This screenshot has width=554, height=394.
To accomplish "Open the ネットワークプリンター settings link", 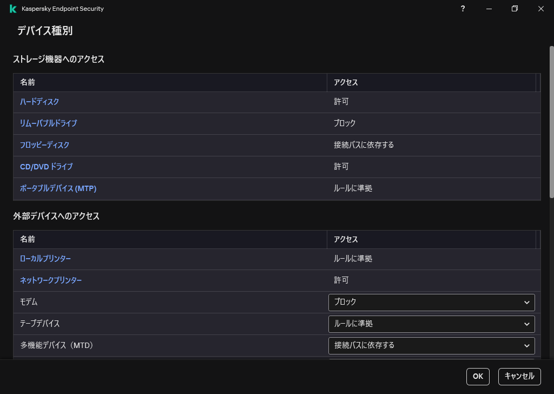I will pyautogui.click(x=50, y=280).
